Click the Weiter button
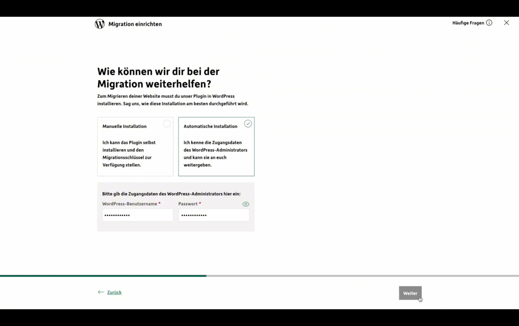The height and width of the screenshot is (326, 519). tap(410, 293)
